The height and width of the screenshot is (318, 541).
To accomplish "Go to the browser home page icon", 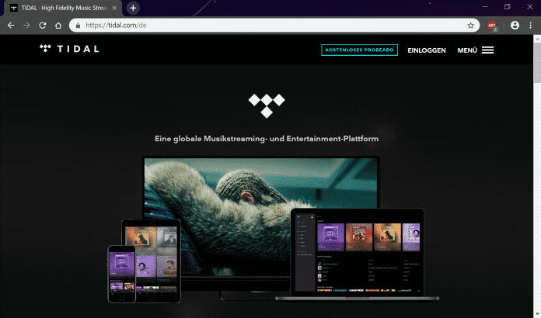I will (x=58, y=25).
